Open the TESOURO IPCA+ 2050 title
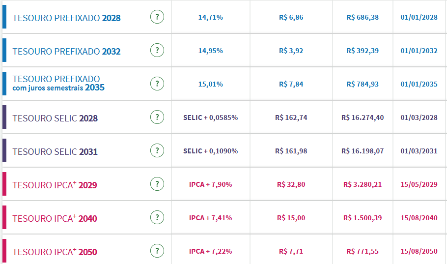The image size is (447, 264). click(55, 252)
